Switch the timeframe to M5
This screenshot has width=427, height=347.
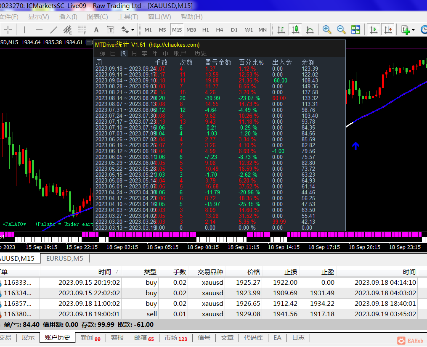click(162, 30)
